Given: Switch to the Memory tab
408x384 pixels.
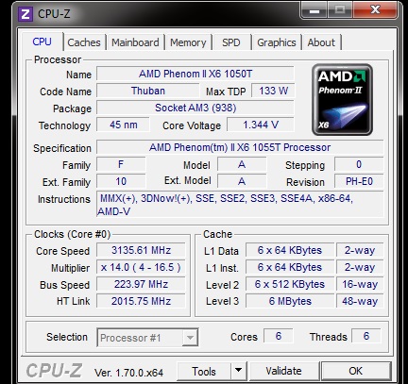Looking at the screenshot, I should tap(188, 42).
